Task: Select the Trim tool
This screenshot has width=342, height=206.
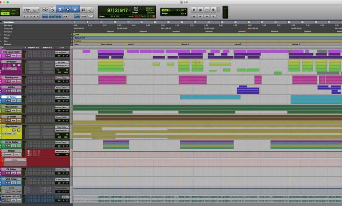Action: pos(60,9)
